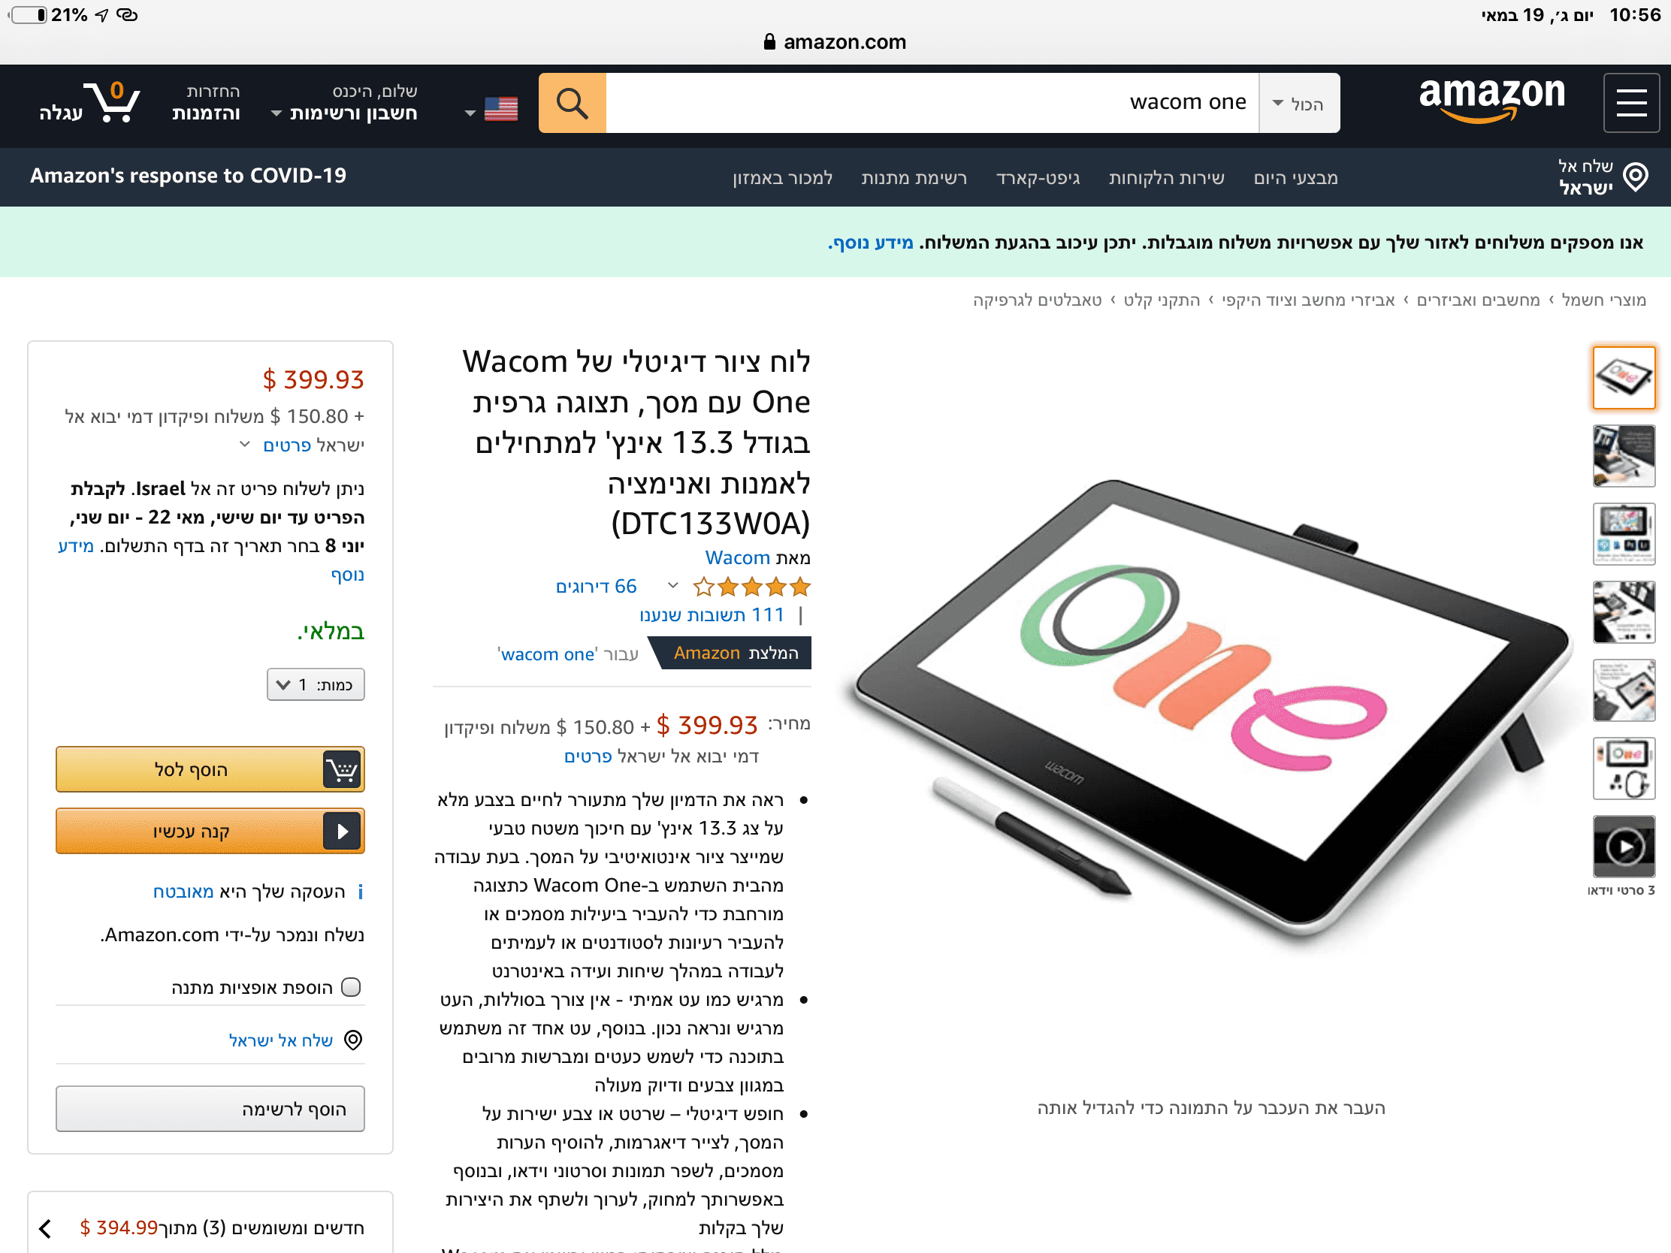Open the gift cards menu item 'גיפט-קארד'
This screenshot has height=1253, width=1671.
pos(1037,177)
